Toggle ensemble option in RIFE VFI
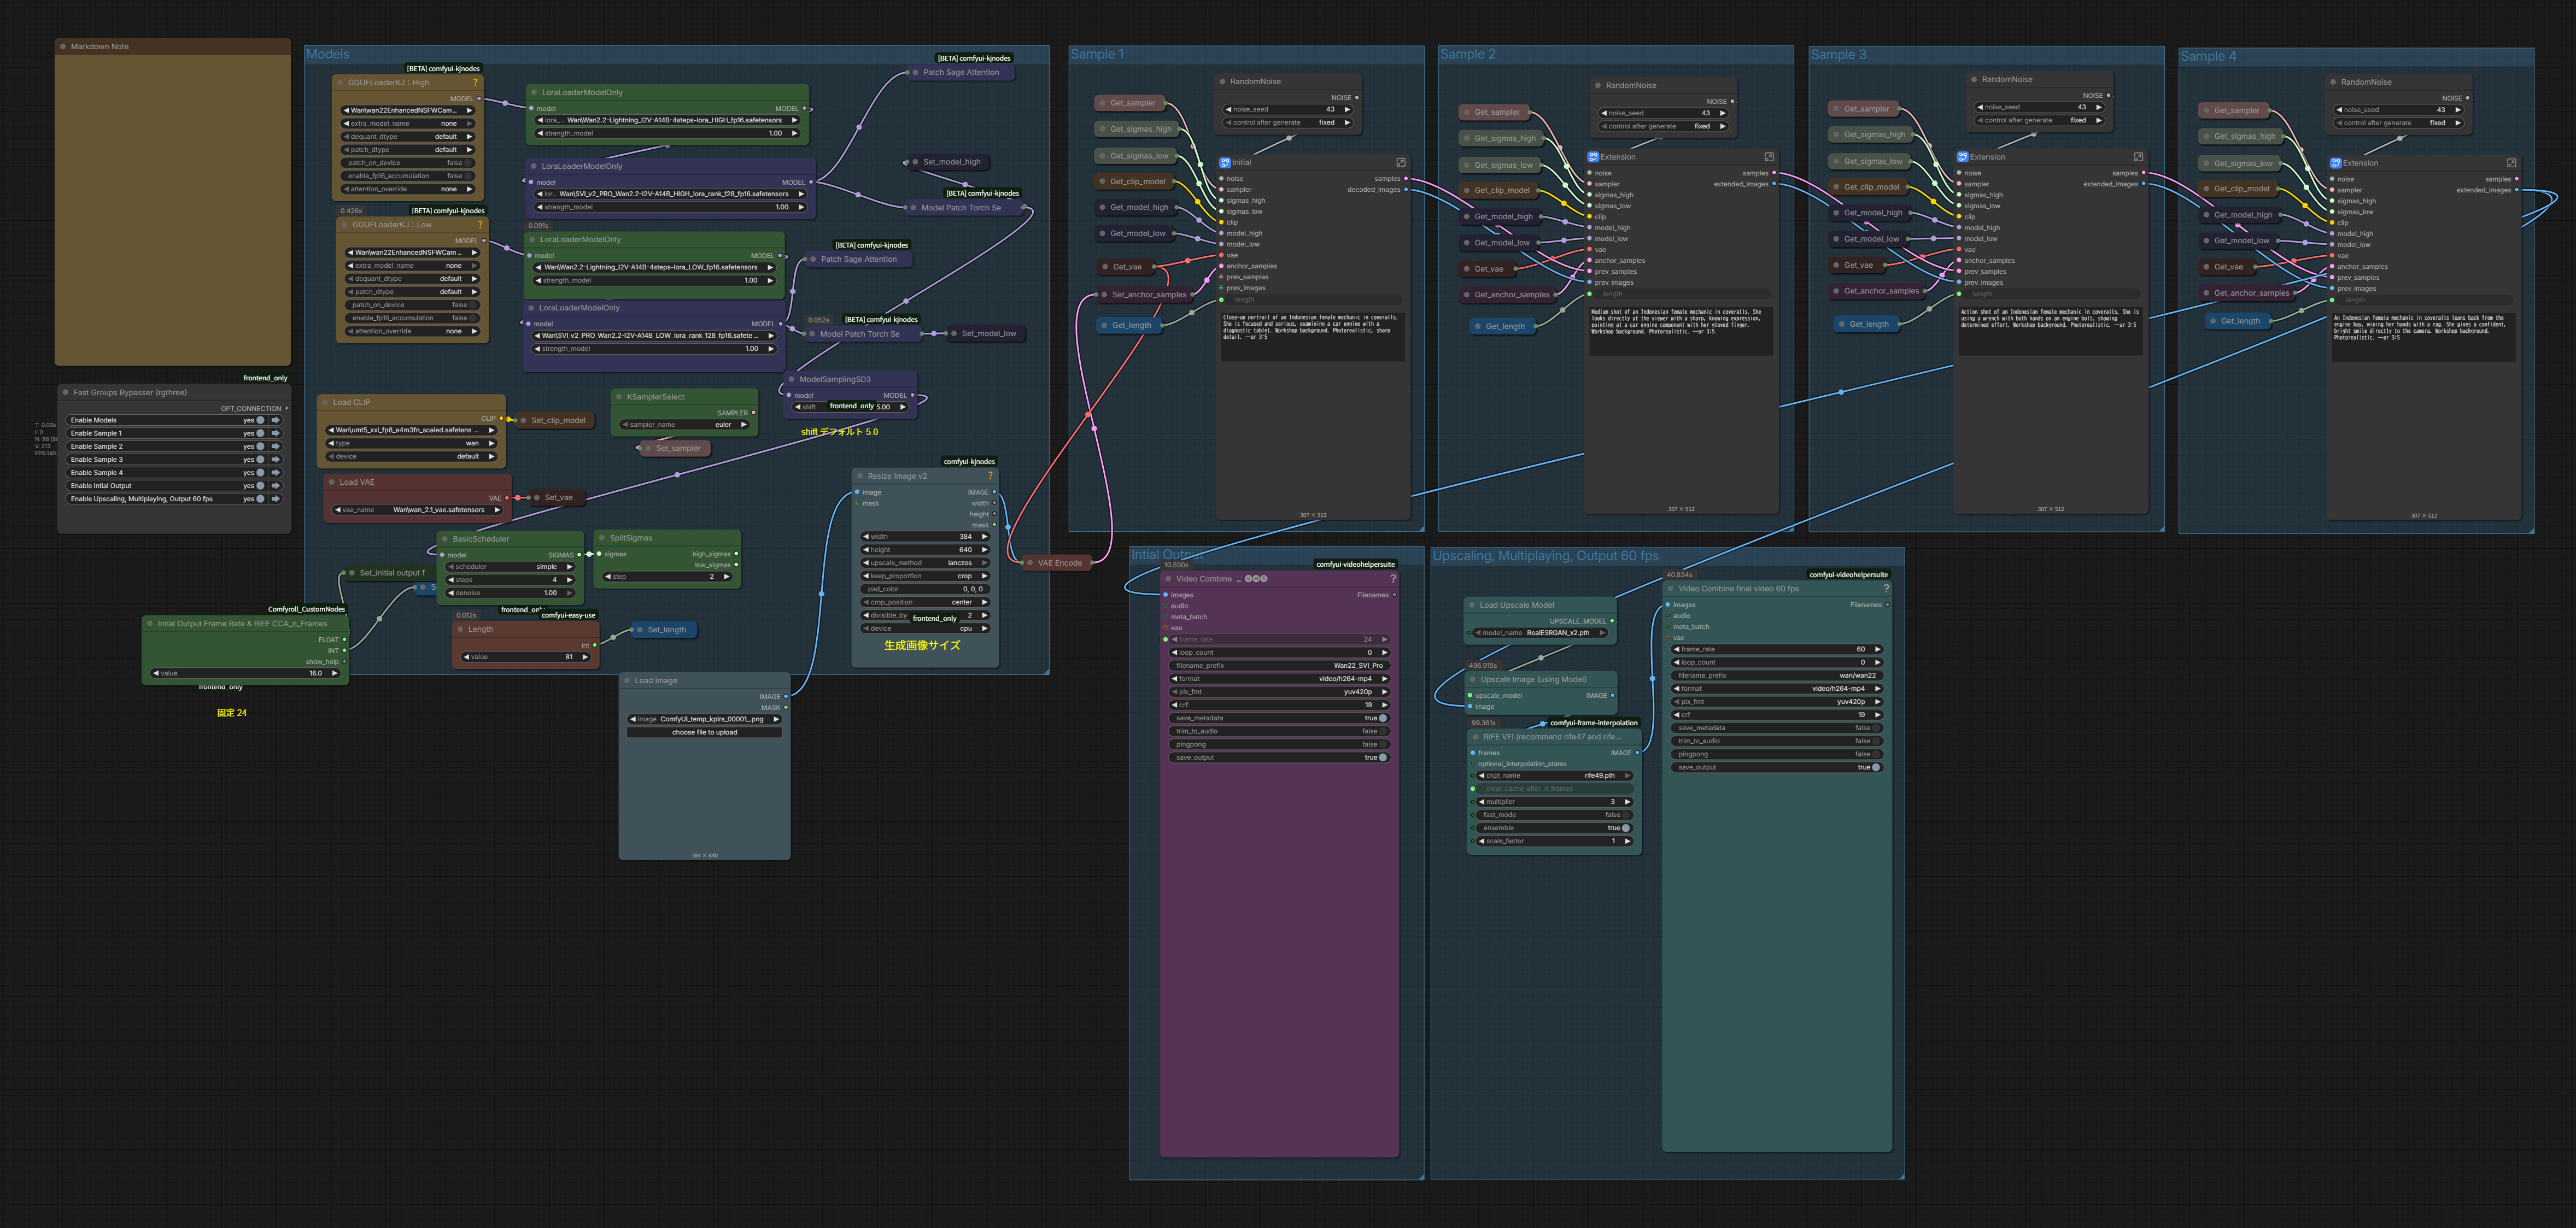The width and height of the screenshot is (2576, 1228). [x=1625, y=828]
